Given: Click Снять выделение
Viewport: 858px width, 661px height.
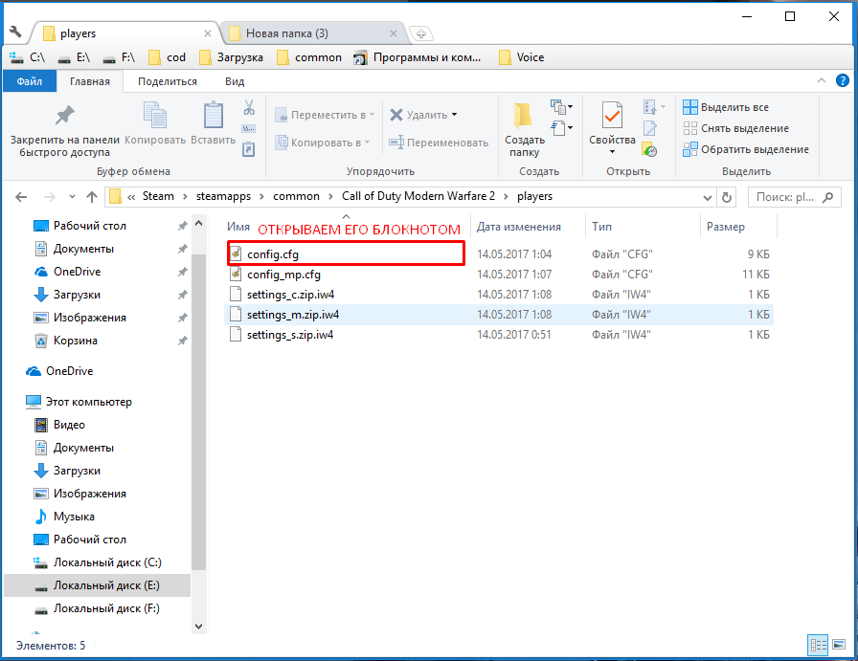Looking at the screenshot, I should 736,128.
